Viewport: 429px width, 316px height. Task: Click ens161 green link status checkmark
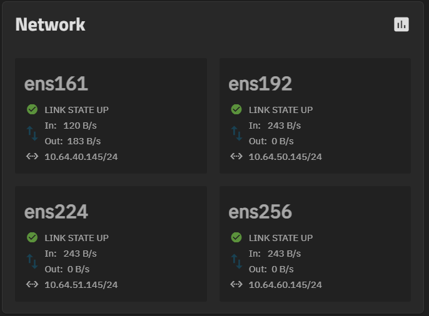point(33,109)
